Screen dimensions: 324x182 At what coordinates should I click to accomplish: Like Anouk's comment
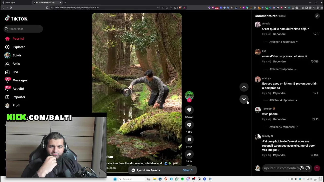315,34
